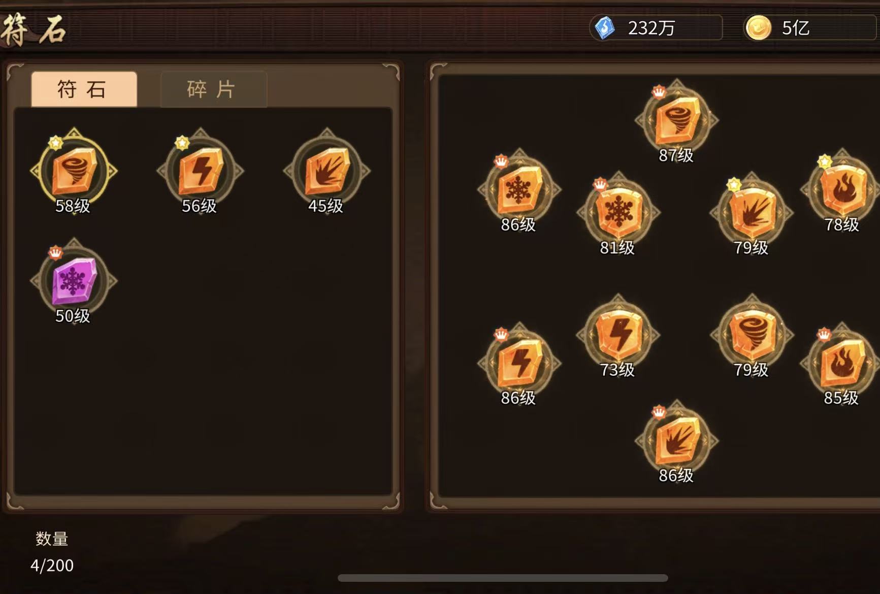The image size is (880, 594).
Task: Click the equipped 85级 flame rune
Action: (x=842, y=364)
